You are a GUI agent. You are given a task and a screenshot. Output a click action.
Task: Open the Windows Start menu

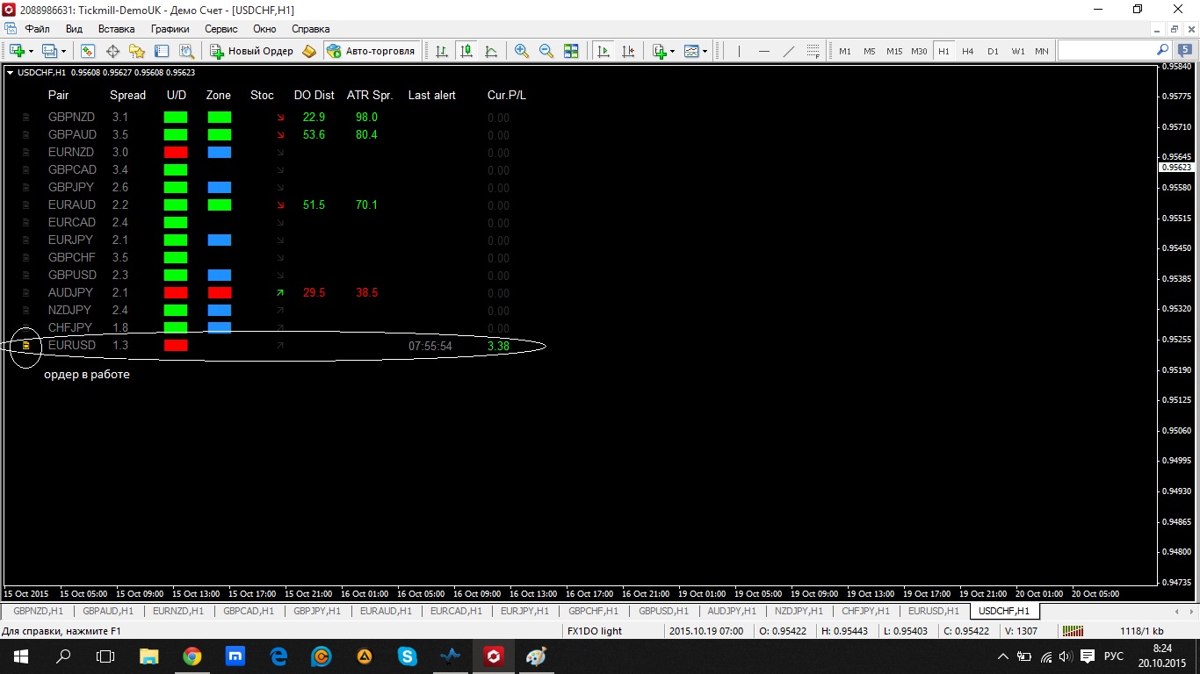pyautogui.click(x=21, y=656)
